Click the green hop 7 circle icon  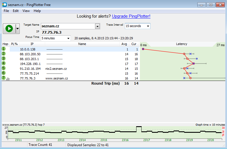[4, 78]
